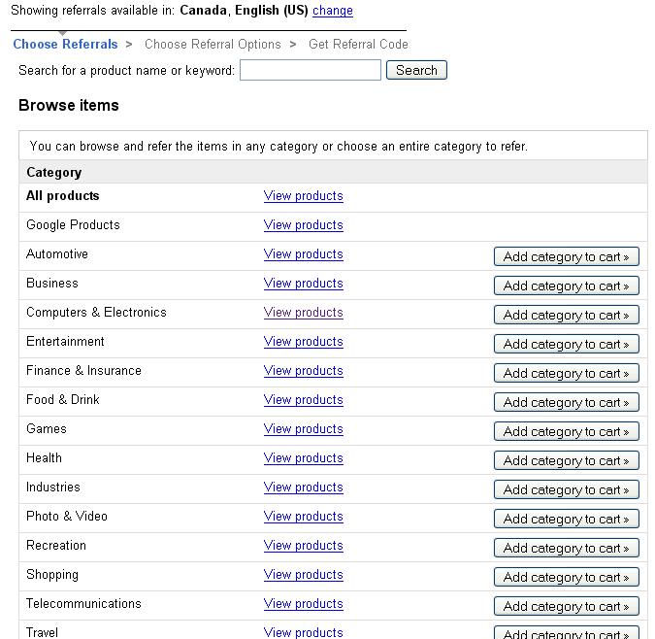The width and height of the screenshot is (655, 639).
Task: View products in Shopping category
Action: (x=304, y=575)
